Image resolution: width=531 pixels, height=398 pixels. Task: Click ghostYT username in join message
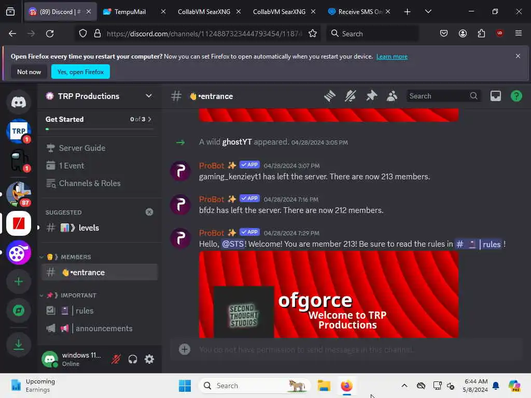[x=237, y=142]
